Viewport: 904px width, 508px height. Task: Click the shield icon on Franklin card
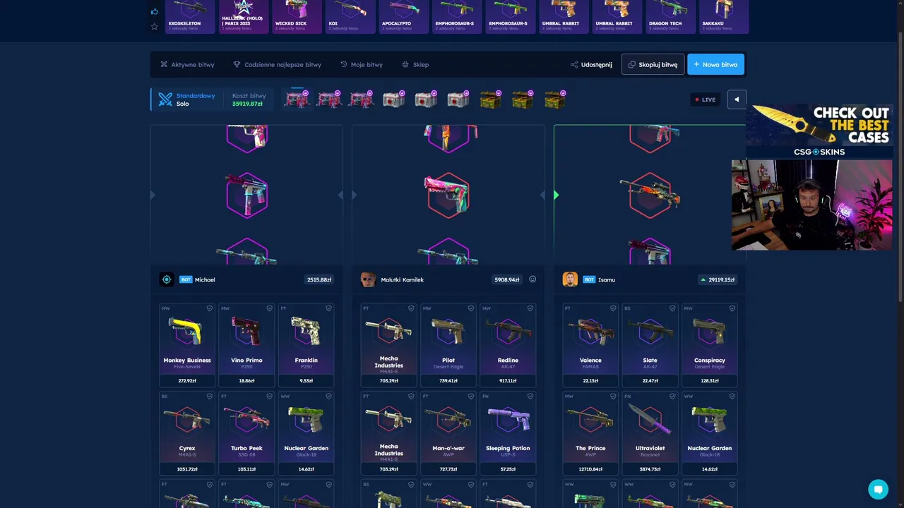pyautogui.click(x=328, y=308)
